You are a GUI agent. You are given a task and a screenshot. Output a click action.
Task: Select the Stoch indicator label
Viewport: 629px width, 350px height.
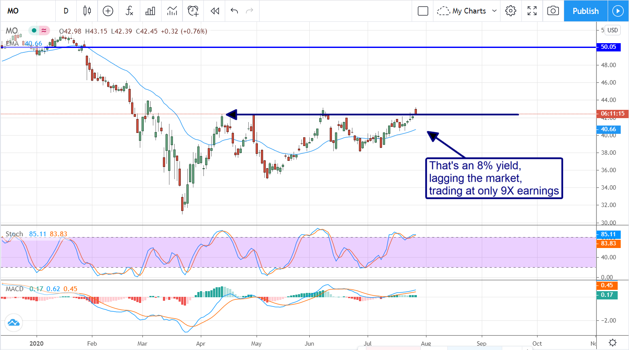pyautogui.click(x=14, y=234)
